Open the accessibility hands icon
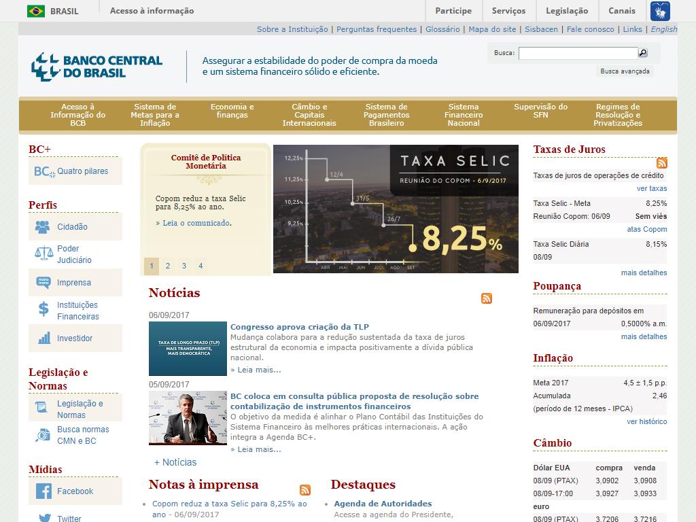Image resolution: width=696 pixels, height=522 pixels. pyautogui.click(x=660, y=11)
